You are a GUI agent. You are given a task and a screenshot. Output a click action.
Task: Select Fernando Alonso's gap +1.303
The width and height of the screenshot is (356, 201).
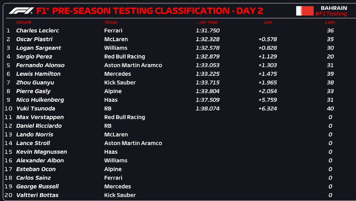point(268,65)
